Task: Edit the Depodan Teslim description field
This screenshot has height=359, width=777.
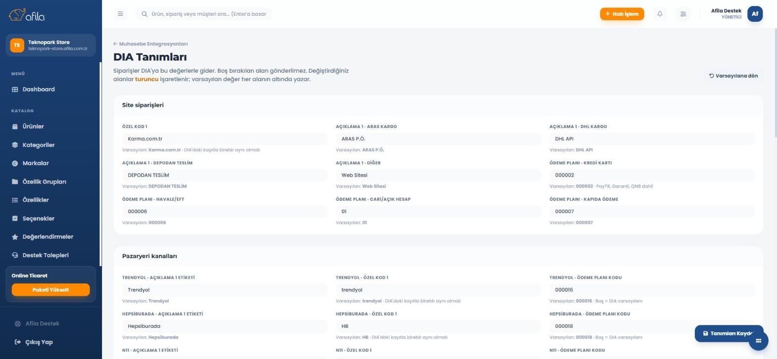Action: pos(224,175)
